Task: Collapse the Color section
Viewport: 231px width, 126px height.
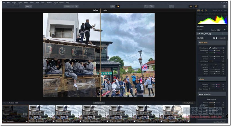Action: 211,79
